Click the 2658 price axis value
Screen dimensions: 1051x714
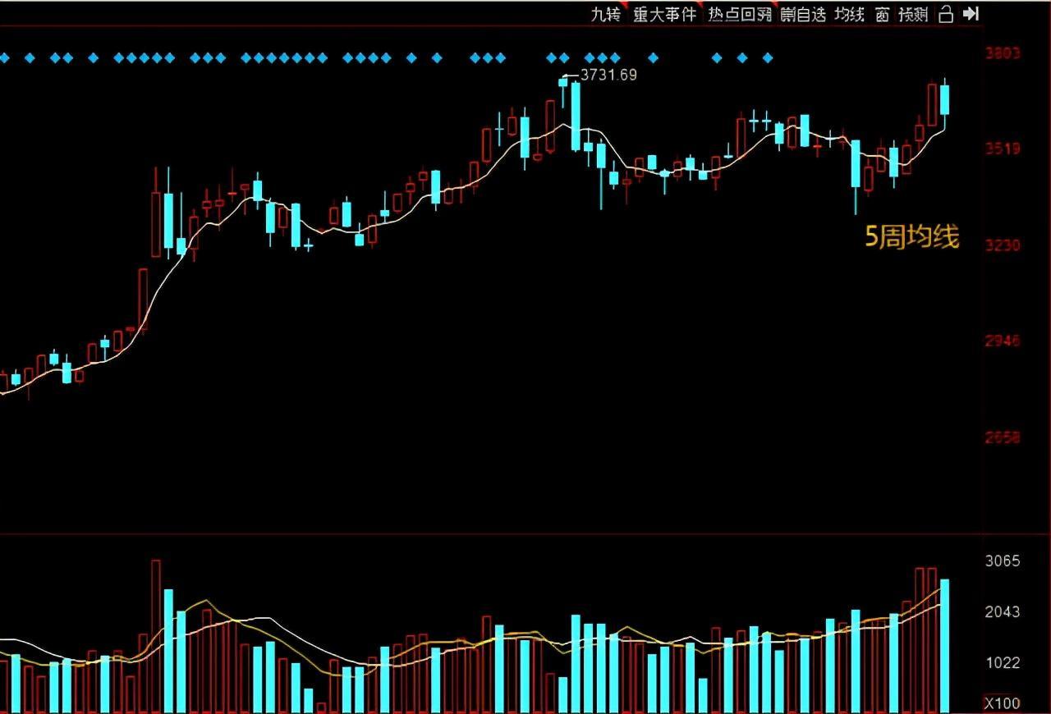[1003, 437]
